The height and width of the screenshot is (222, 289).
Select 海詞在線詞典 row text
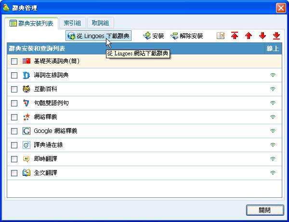(x=51, y=75)
